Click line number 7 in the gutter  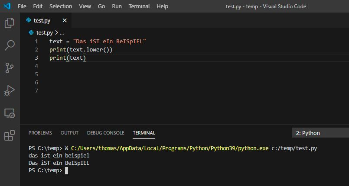click(36, 90)
